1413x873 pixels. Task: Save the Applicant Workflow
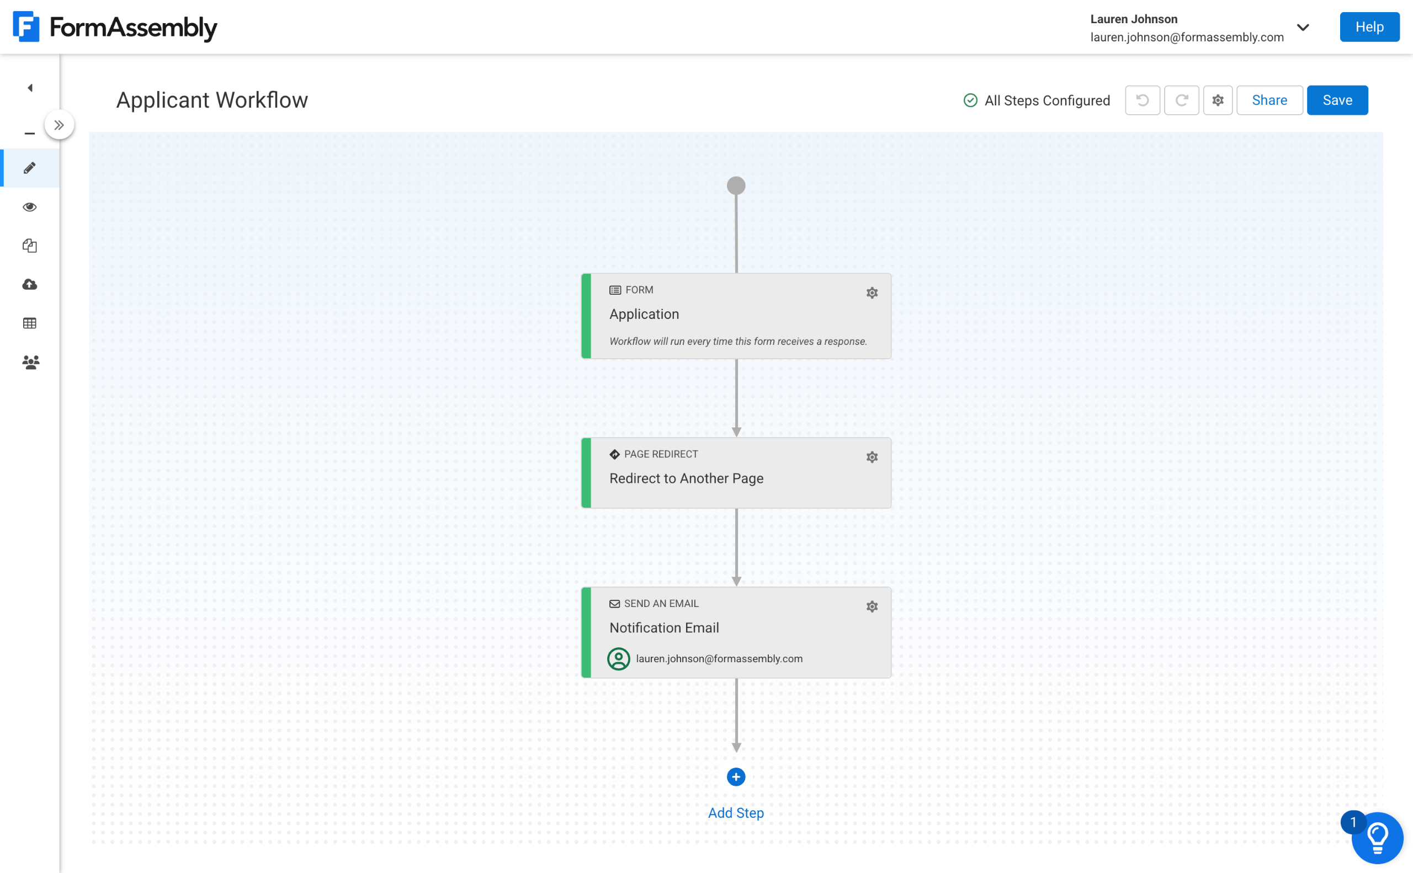(1337, 100)
